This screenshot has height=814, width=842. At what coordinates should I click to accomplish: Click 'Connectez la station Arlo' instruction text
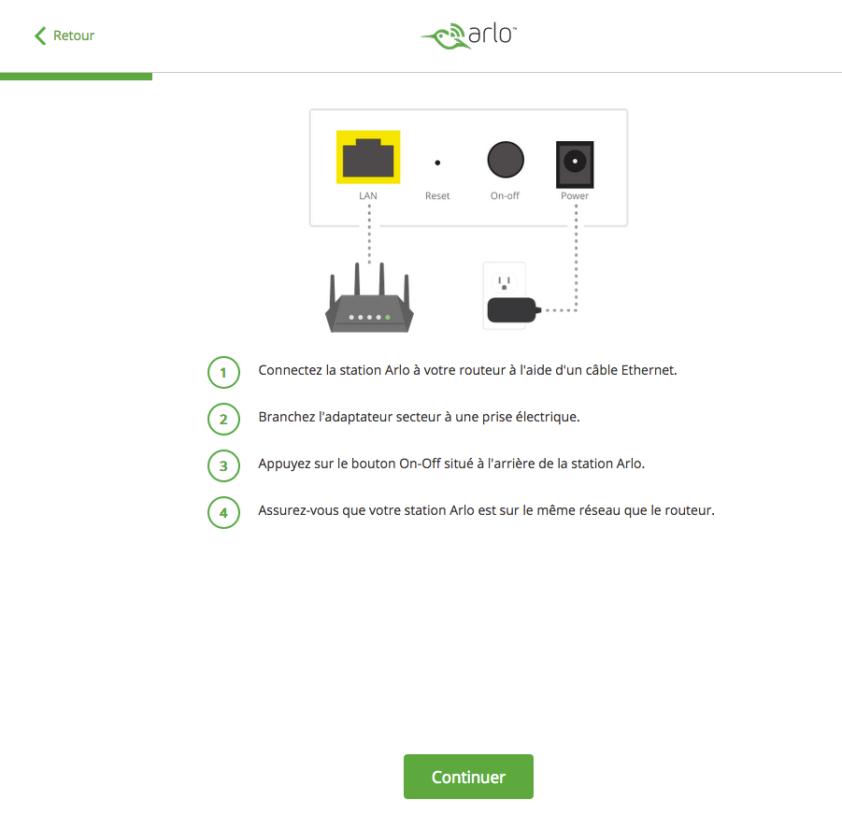click(467, 370)
